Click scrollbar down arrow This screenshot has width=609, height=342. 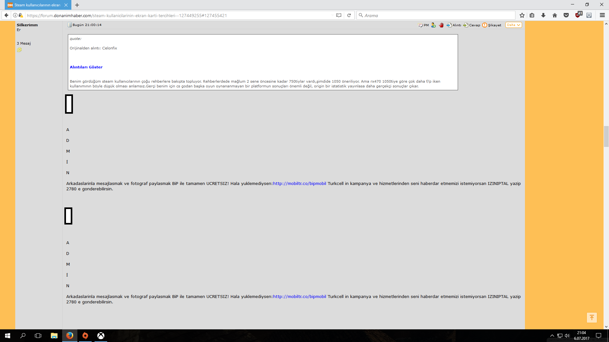click(606, 326)
